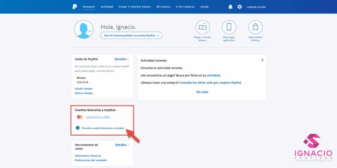Click the Hola, Ignacio greeting text
Screen dimensions: 337x168
click(118, 27)
